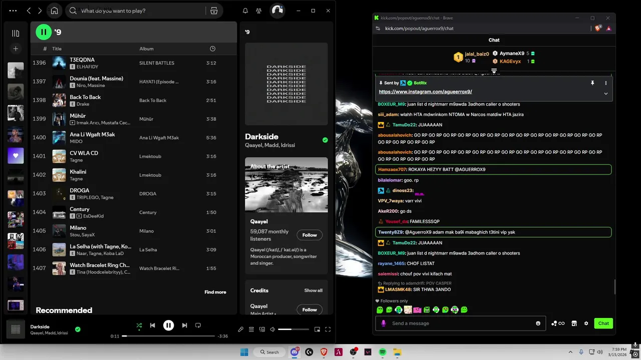This screenshot has height=360, width=641.
Task: Focus the 'Send a message' chat input
Action: pyautogui.click(x=461, y=323)
